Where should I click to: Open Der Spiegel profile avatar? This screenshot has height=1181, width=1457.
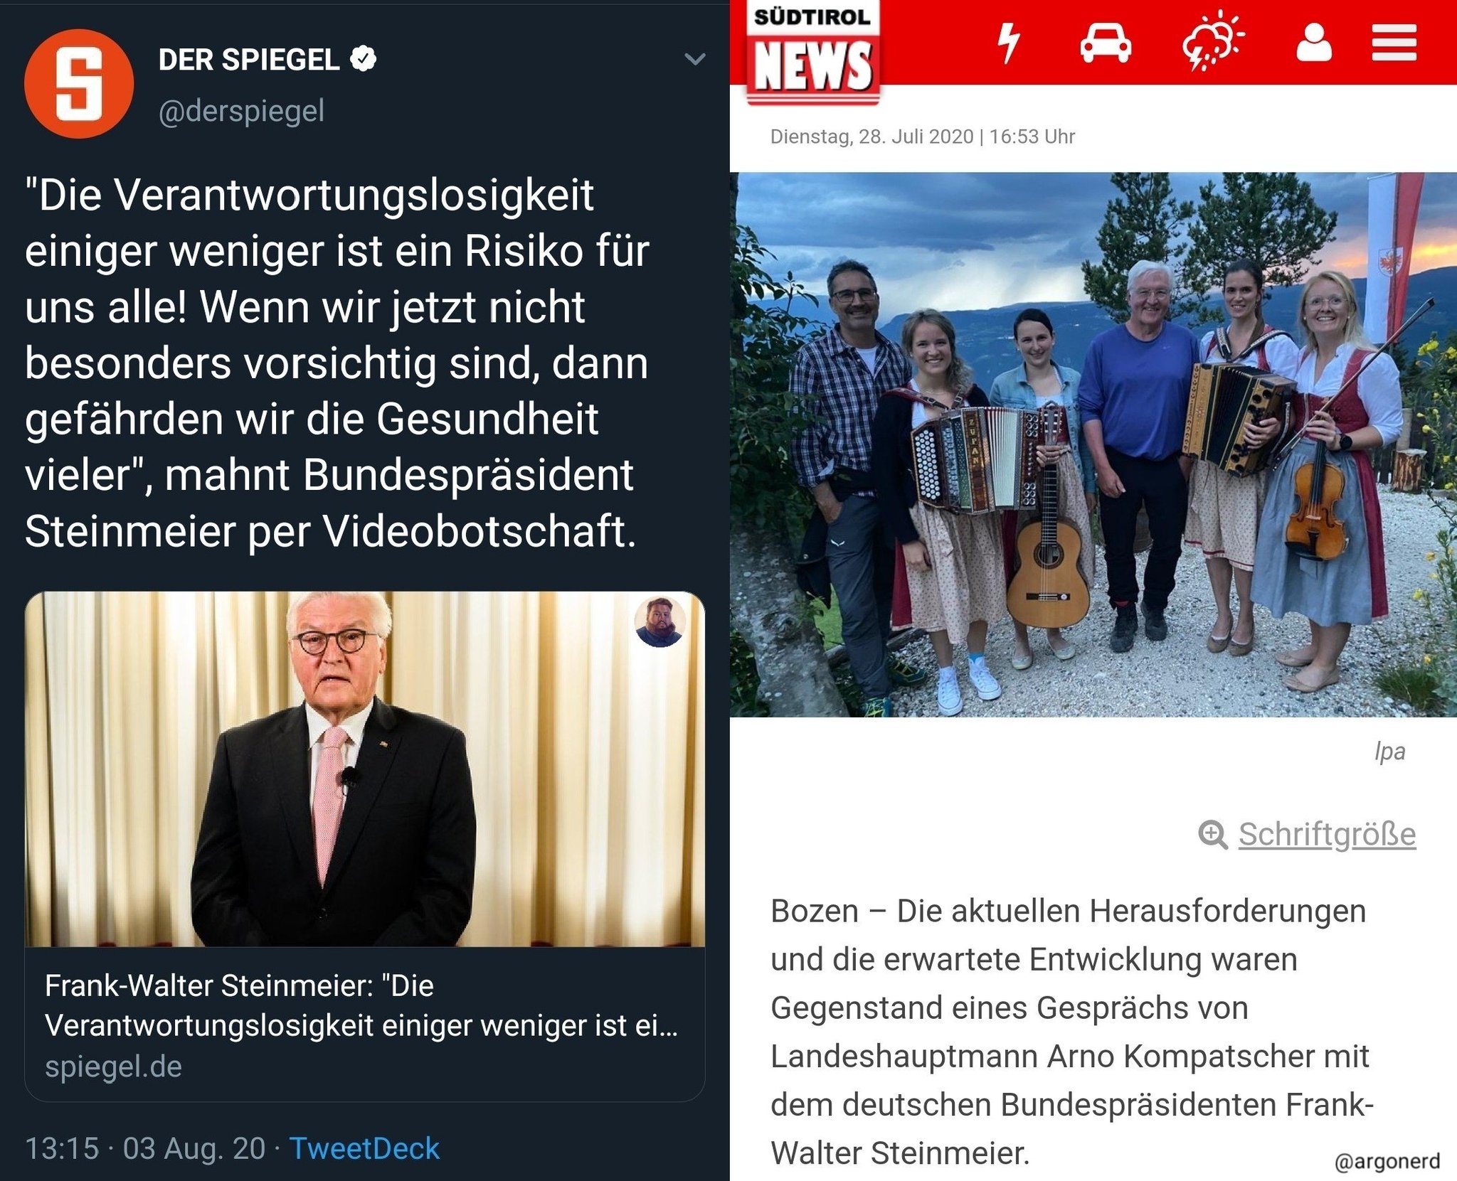point(79,83)
